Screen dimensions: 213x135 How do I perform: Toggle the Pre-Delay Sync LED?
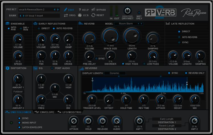pyautogui.click(x=96, y=59)
